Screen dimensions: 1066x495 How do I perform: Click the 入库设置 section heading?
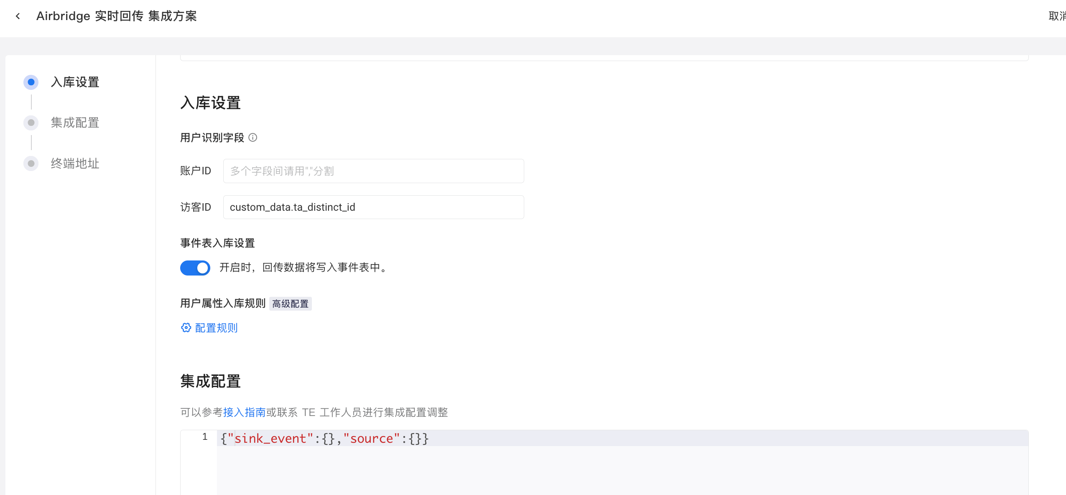click(210, 103)
